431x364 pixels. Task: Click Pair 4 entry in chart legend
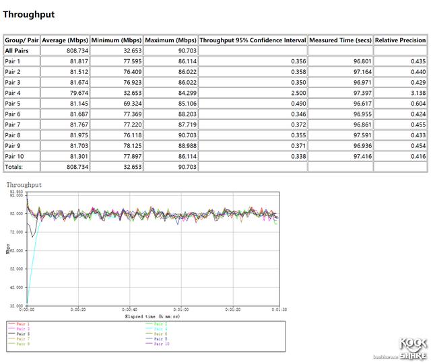157,329
